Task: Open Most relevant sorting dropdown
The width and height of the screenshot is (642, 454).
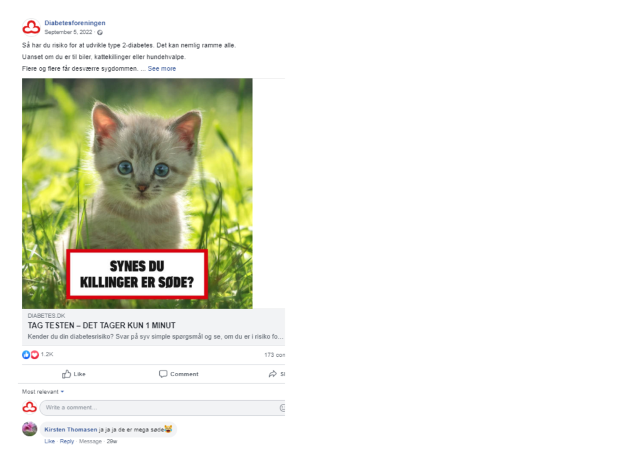Action: point(43,392)
